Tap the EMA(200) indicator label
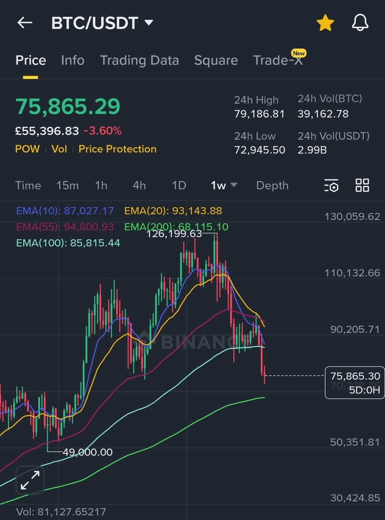The width and height of the screenshot is (385, 520). click(176, 227)
